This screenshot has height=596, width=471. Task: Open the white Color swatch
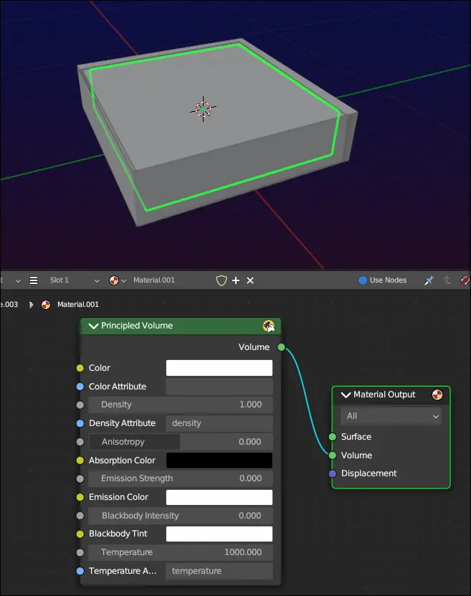[219, 368]
